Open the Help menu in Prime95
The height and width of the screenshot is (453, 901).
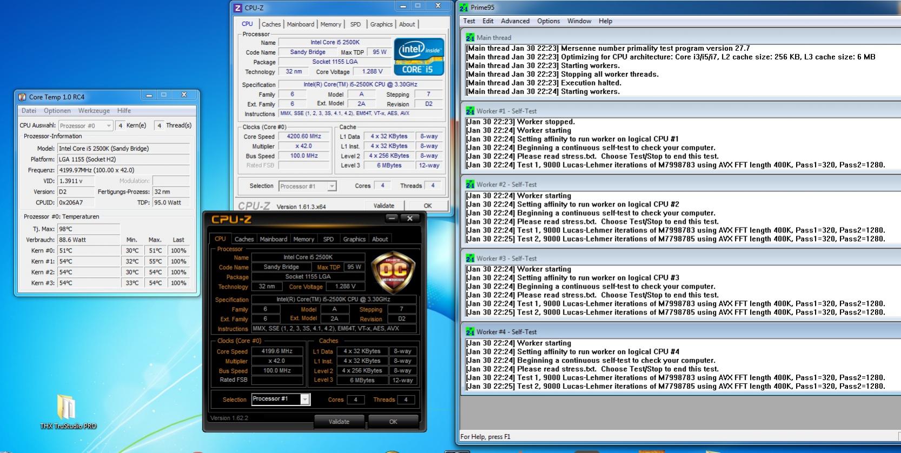click(x=605, y=21)
